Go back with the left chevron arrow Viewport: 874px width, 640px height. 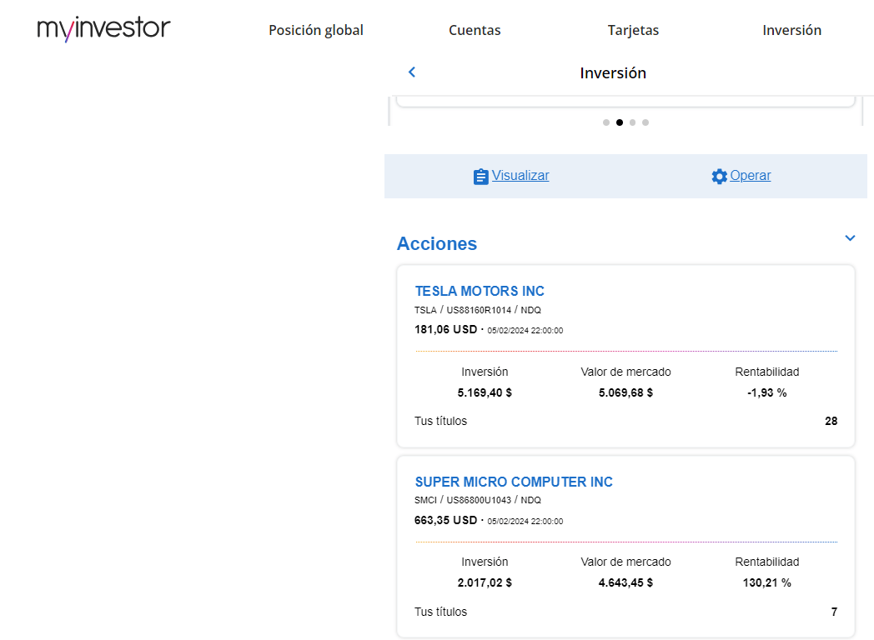412,72
